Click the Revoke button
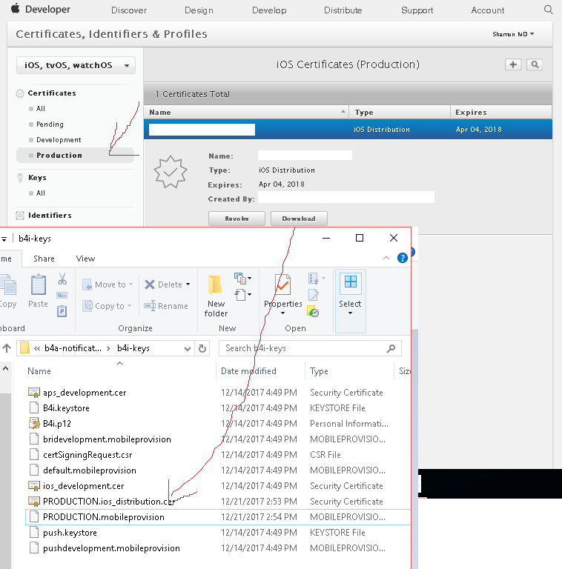The width and height of the screenshot is (562, 569). coord(237,219)
